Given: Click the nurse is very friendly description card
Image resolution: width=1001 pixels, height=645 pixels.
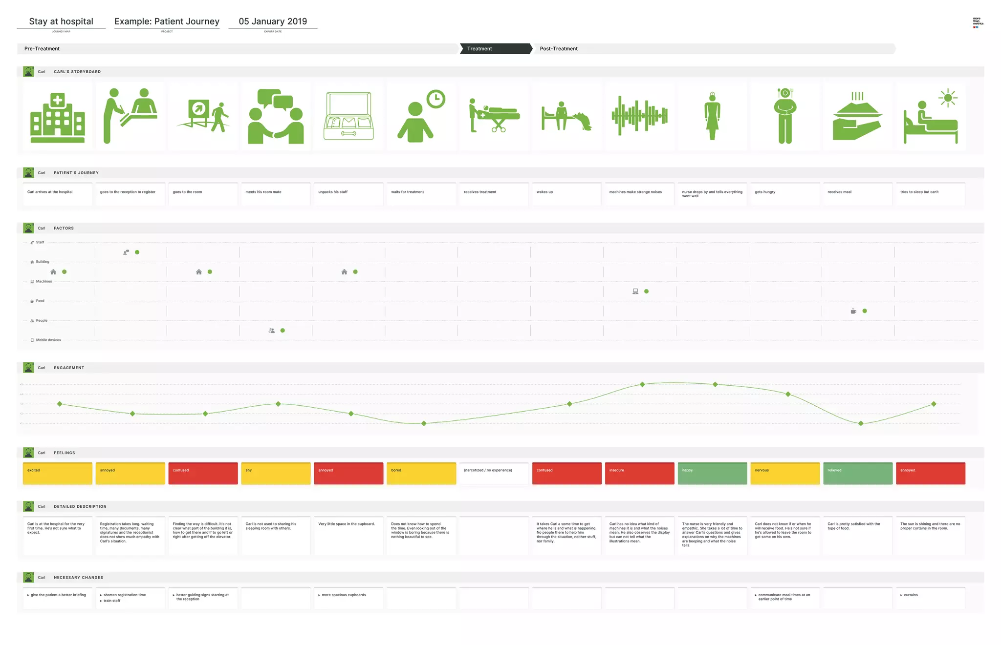Looking at the screenshot, I should [713, 536].
